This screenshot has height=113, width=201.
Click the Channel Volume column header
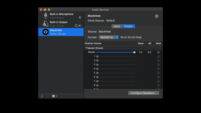(93, 43)
